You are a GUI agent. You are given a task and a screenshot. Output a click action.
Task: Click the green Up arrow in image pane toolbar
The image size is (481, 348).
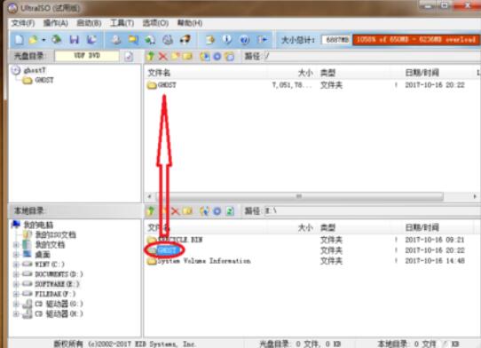(x=151, y=56)
